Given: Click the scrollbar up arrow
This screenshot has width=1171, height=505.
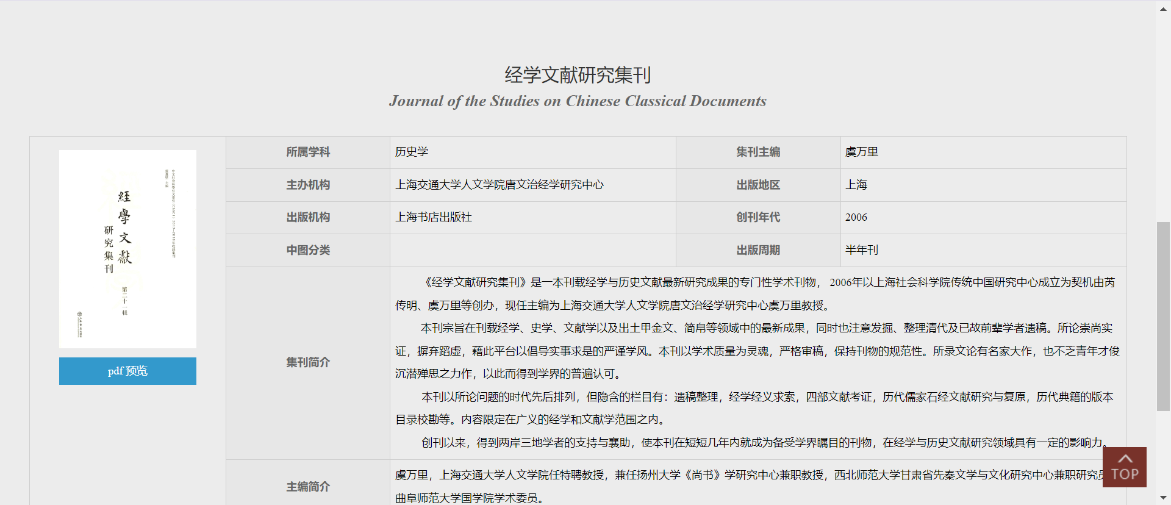Looking at the screenshot, I should (x=1163, y=9).
